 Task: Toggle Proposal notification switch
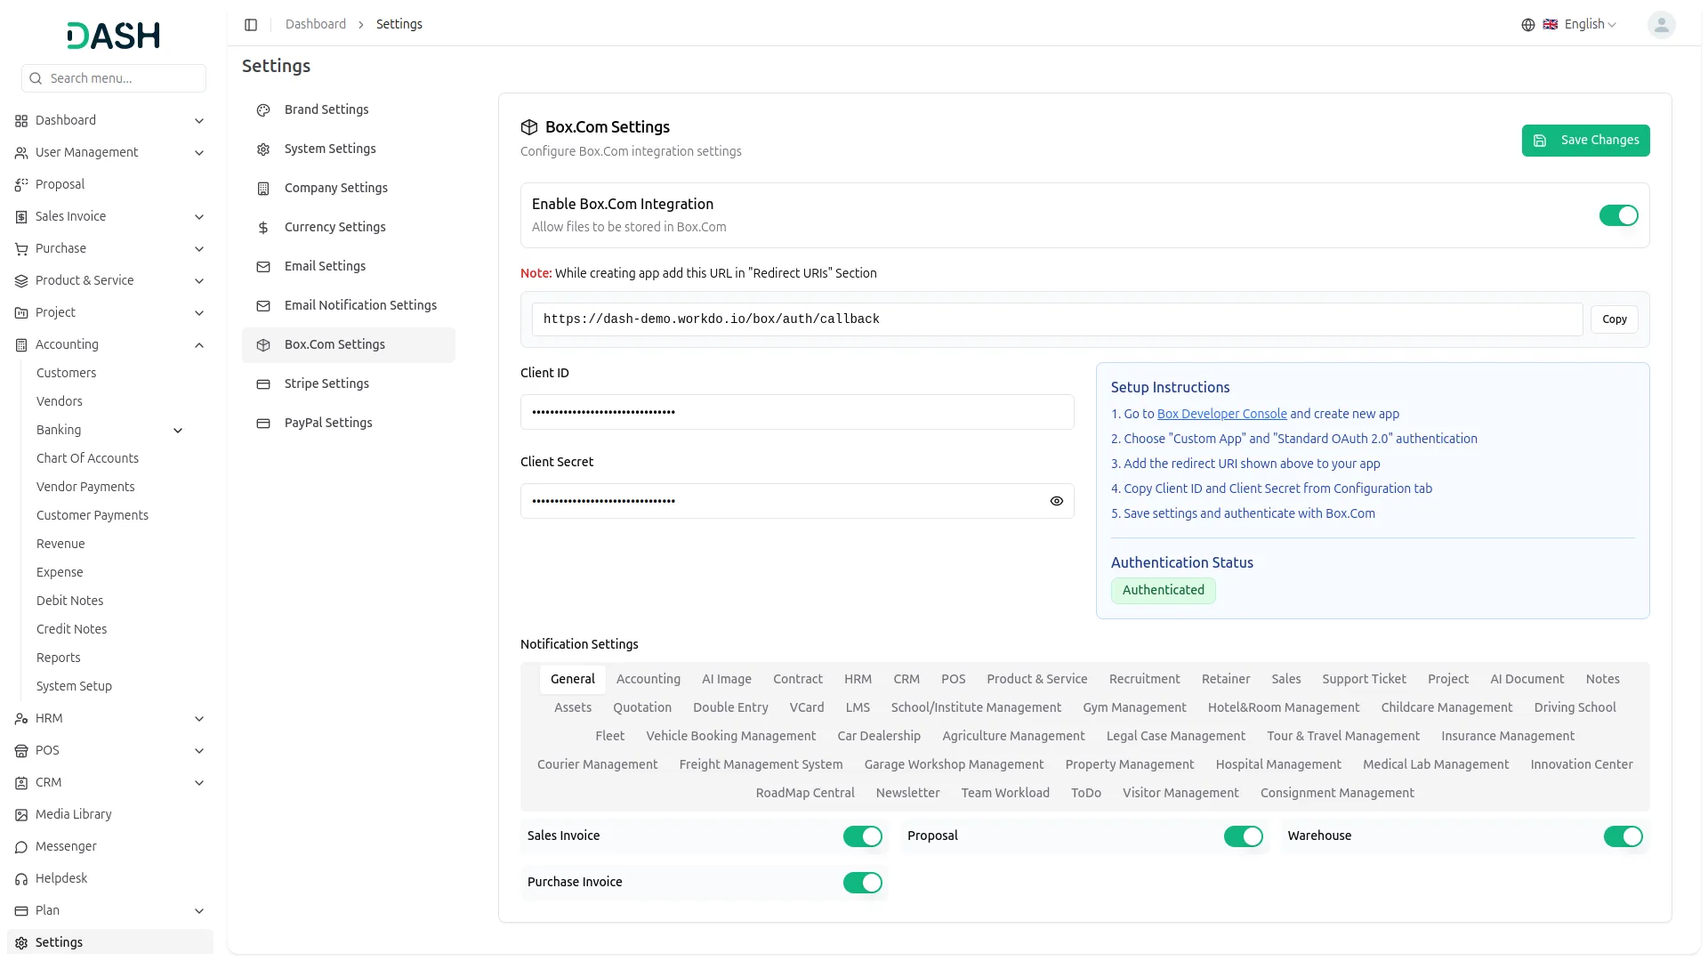coord(1243,836)
